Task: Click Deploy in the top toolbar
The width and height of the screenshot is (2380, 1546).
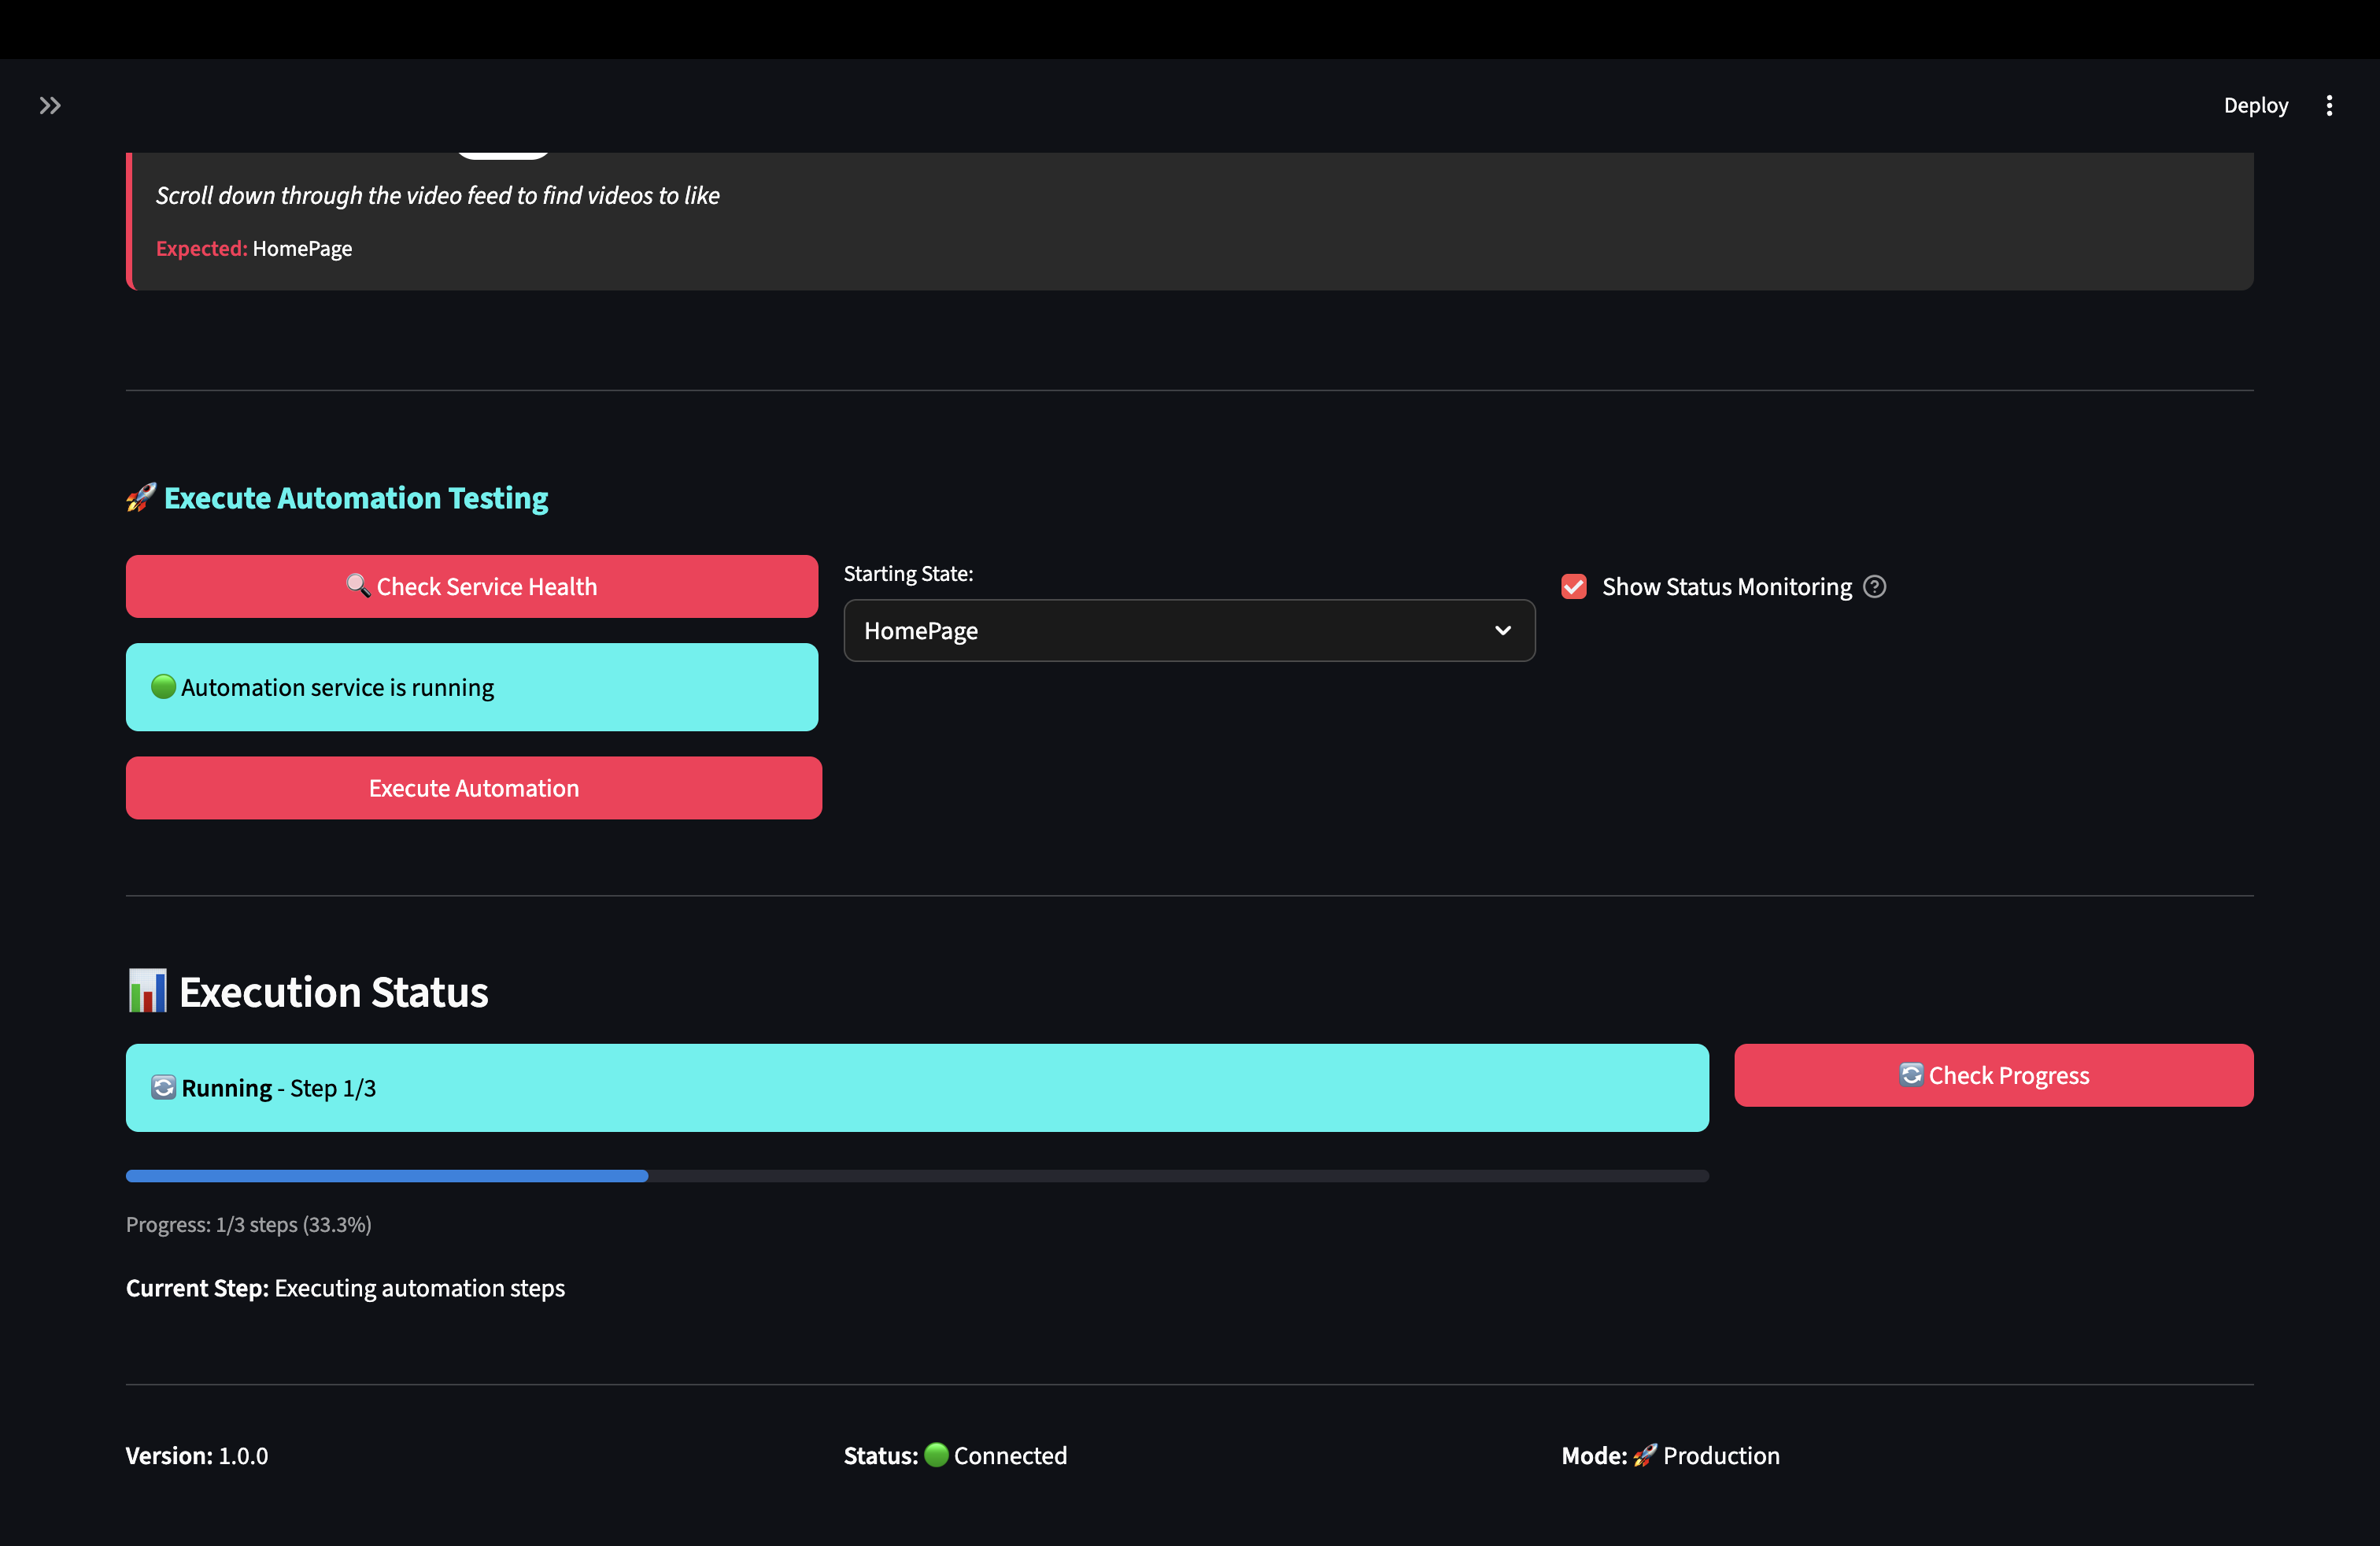Action: (x=2255, y=105)
